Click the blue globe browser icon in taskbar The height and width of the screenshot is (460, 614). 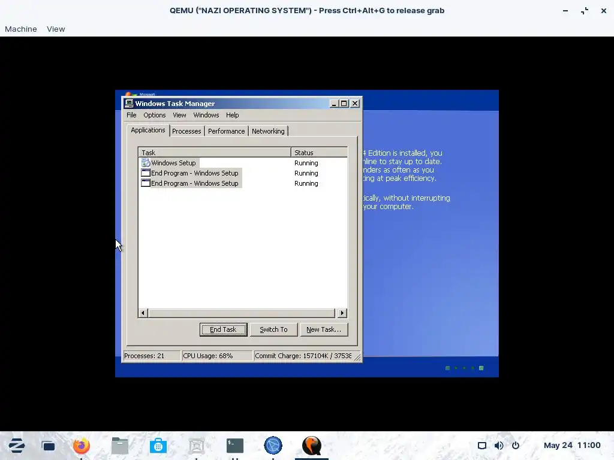pyautogui.click(x=273, y=446)
